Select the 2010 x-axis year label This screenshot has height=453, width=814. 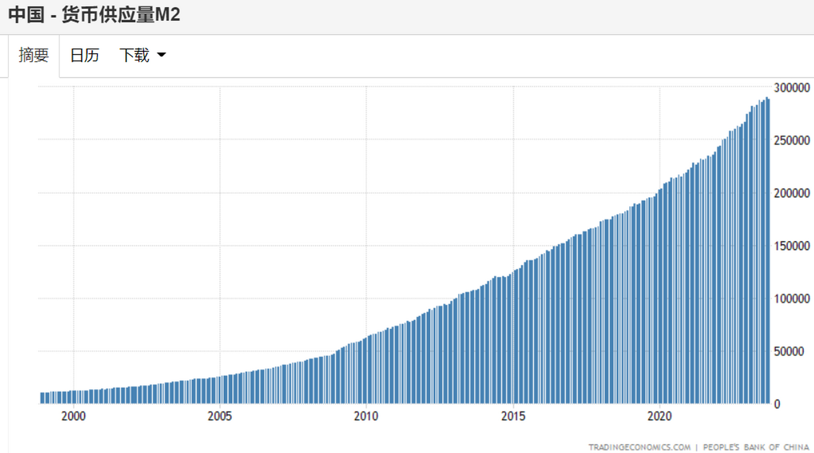(x=366, y=416)
